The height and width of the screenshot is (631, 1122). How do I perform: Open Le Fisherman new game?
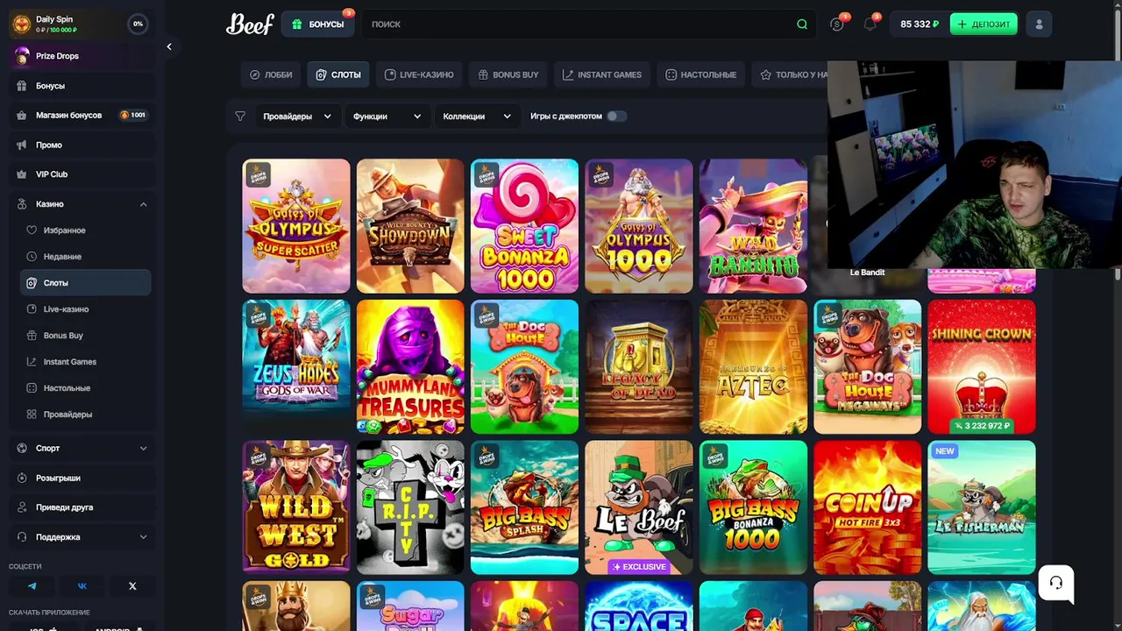982,507
